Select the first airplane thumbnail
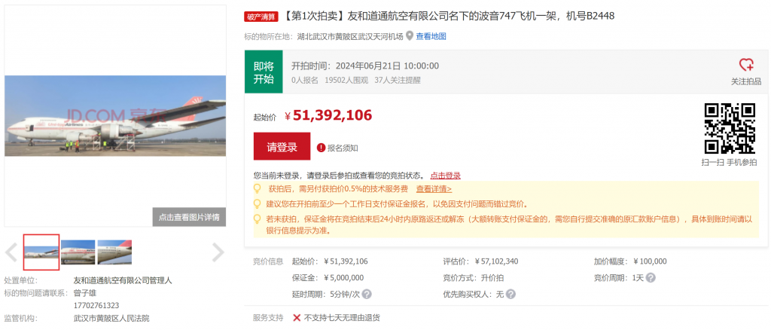This screenshot has height=330, width=771. coord(41,252)
